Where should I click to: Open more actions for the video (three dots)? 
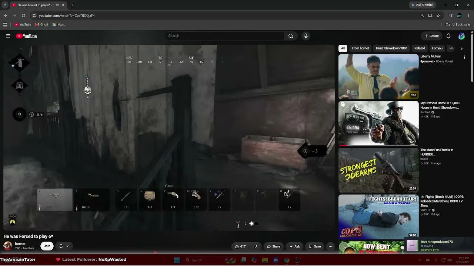coord(330,246)
